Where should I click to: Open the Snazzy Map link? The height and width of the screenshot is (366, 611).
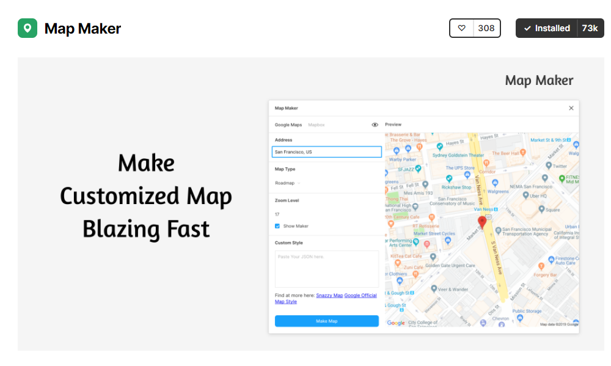(329, 296)
